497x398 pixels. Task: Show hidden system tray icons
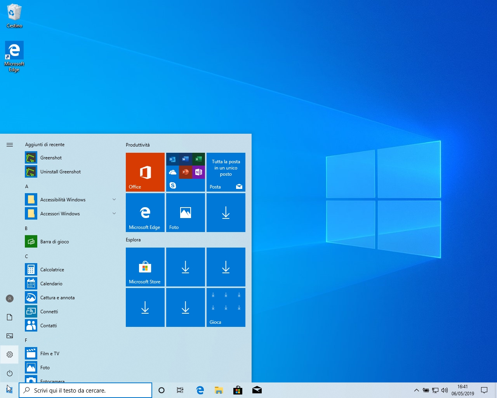[x=416, y=390]
